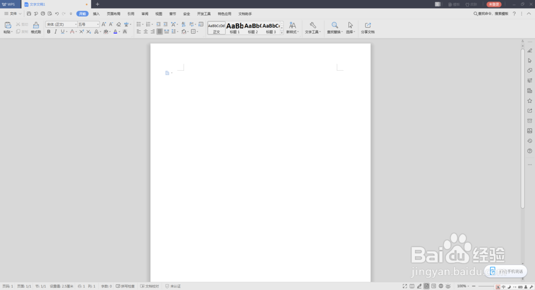Open the 插入 ribbon tab

(96, 14)
